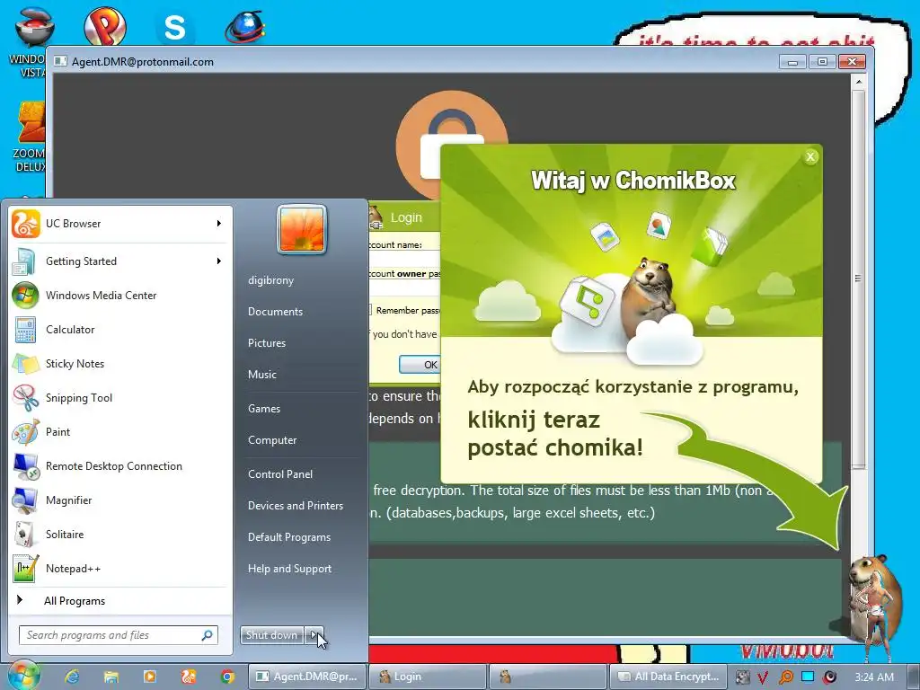Close the ChomikBox welcome popup

click(x=810, y=156)
